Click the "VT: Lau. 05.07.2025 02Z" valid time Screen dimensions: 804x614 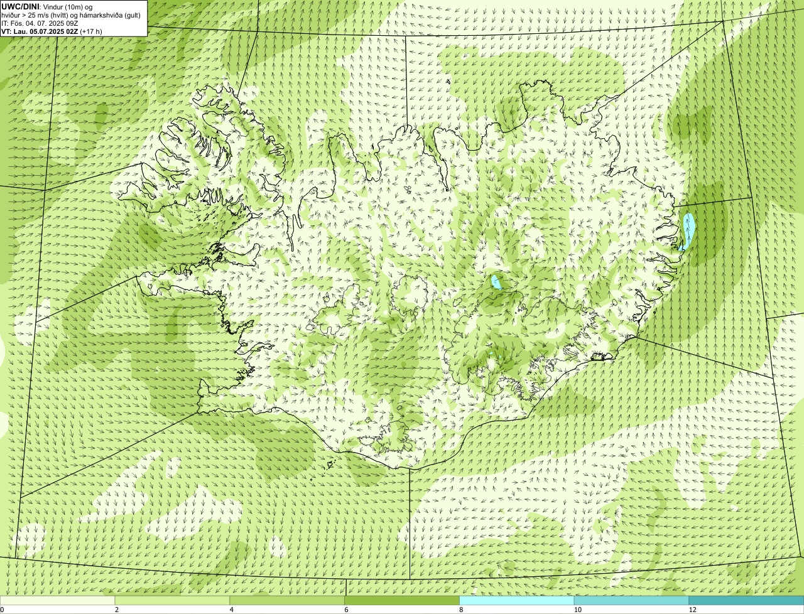pyautogui.click(x=40, y=31)
